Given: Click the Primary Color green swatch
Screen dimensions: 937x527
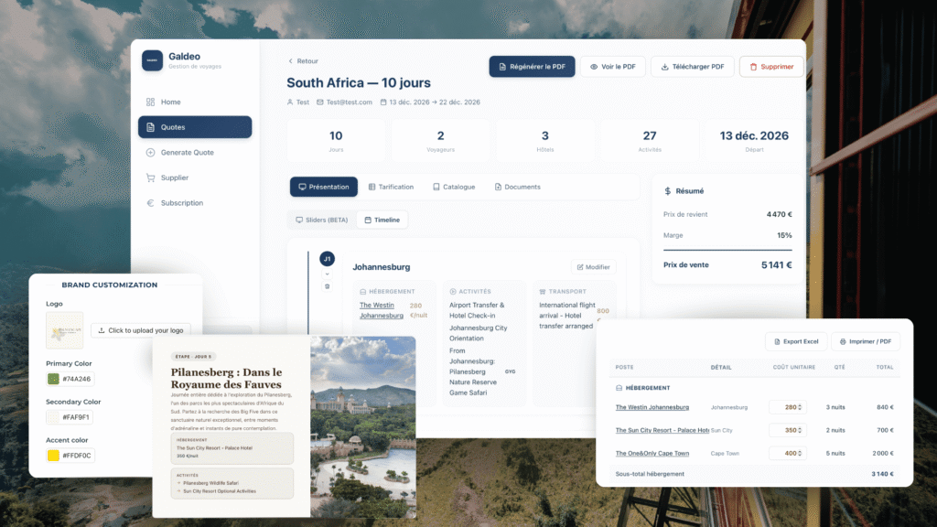Looking at the screenshot, I should coord(54,379).
